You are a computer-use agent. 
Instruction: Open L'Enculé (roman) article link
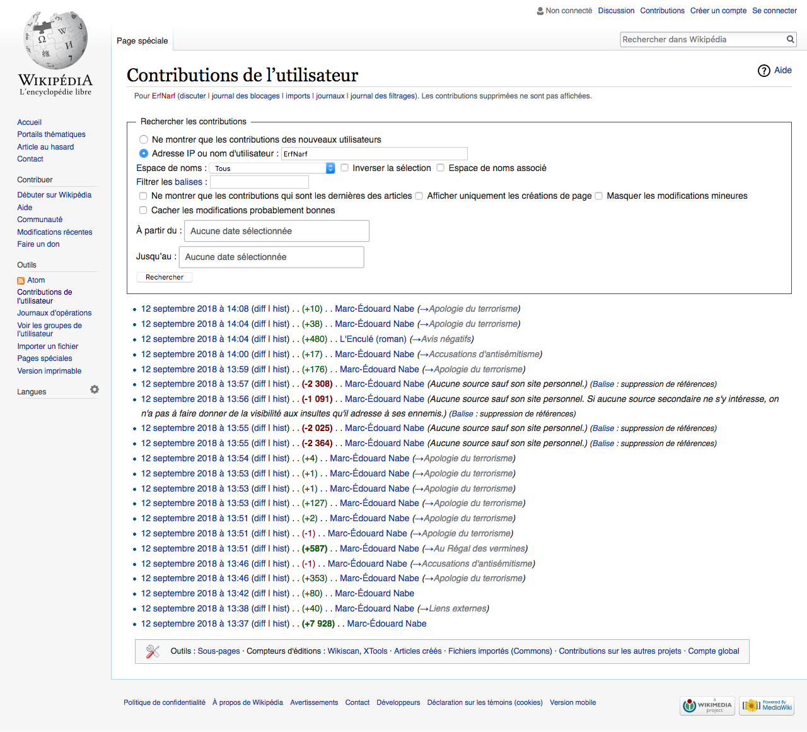[373, 339]
